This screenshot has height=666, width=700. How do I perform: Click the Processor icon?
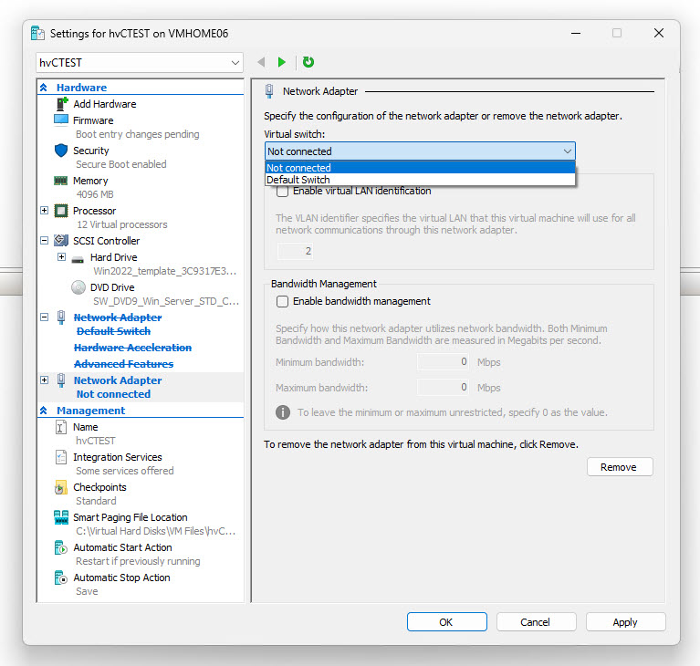[x=61, y=211]
